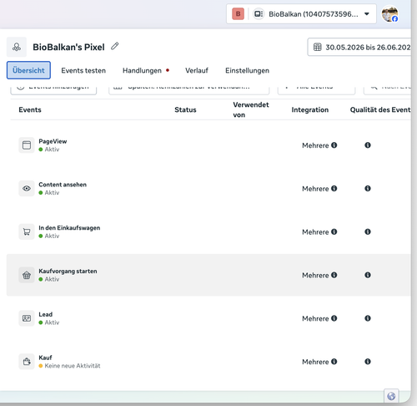
Task: Show integration info for Content ansehen
Action: tap(334, 189)
